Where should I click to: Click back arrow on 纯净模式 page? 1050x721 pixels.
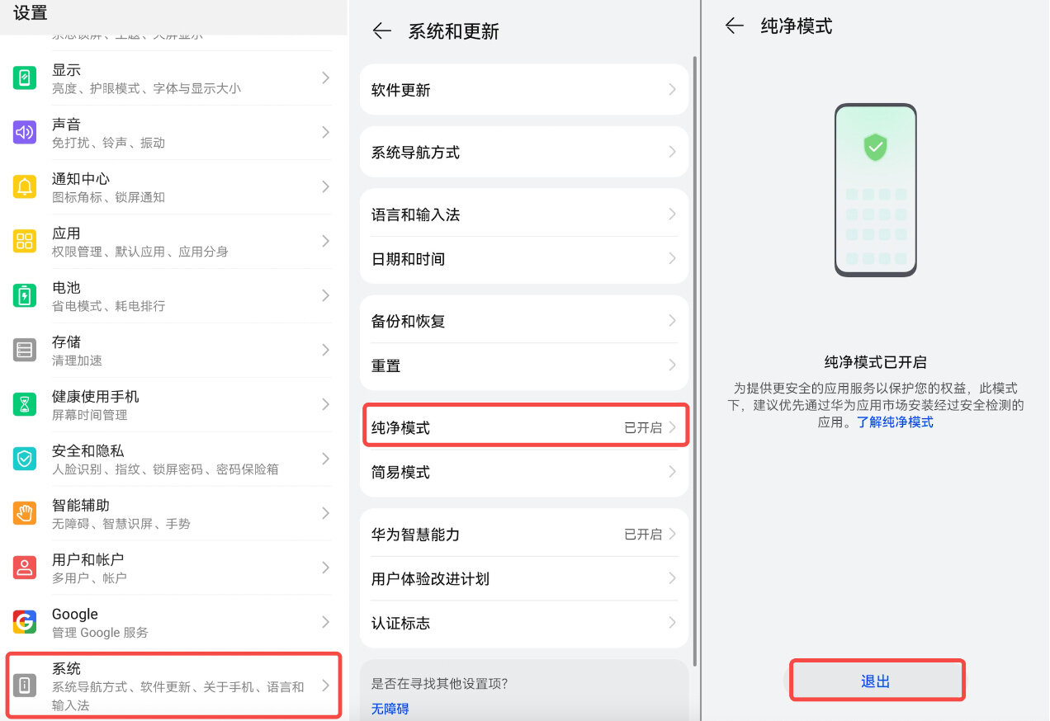[735, 26]
